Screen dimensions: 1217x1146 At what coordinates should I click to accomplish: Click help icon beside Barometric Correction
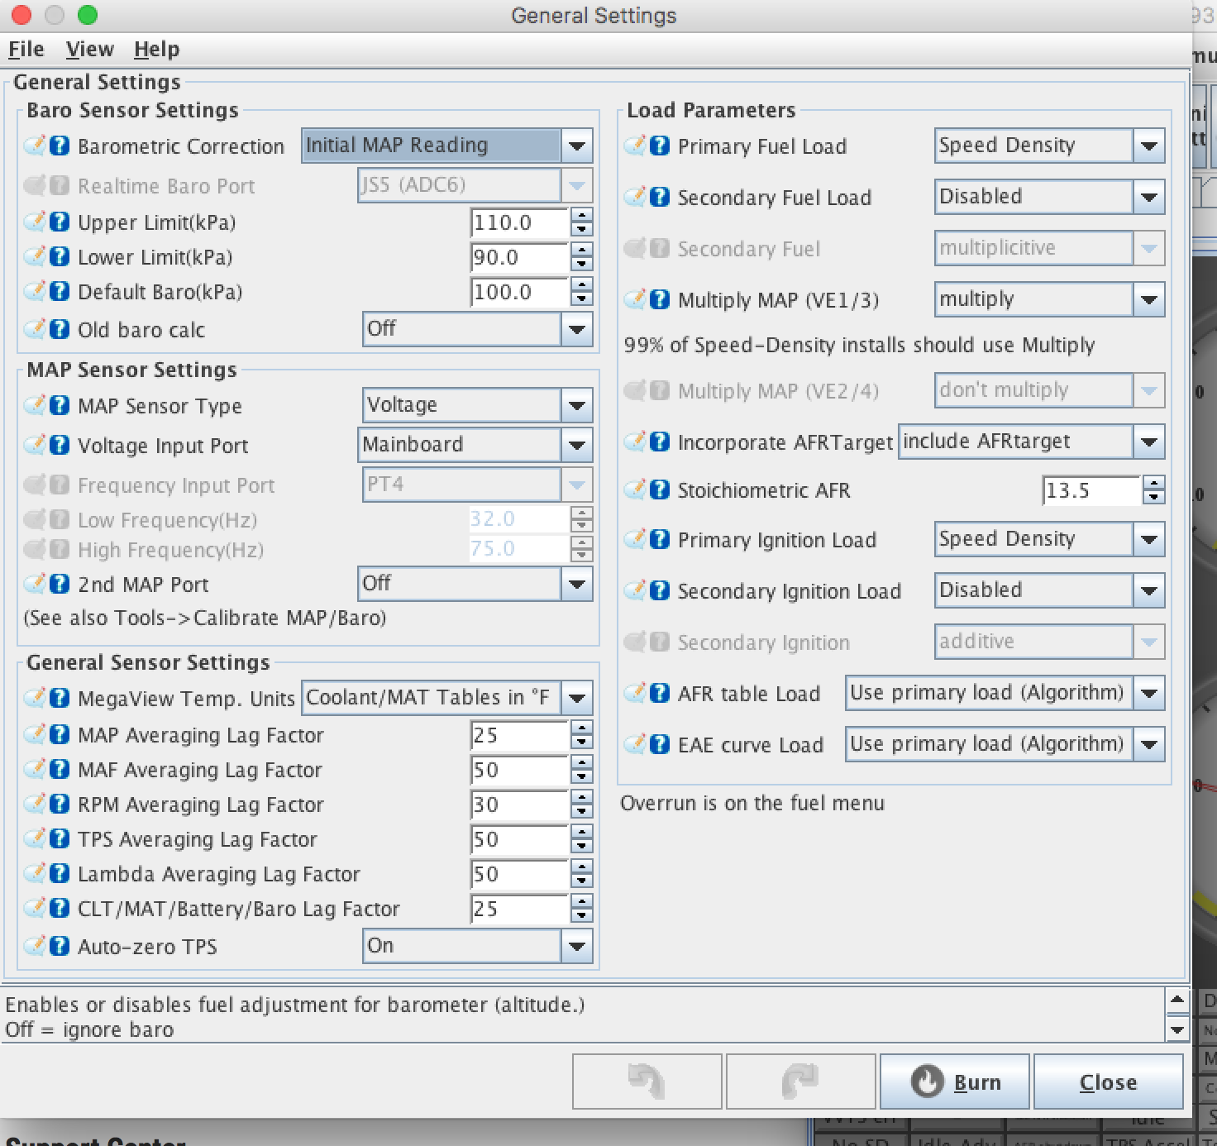(60, 146)
